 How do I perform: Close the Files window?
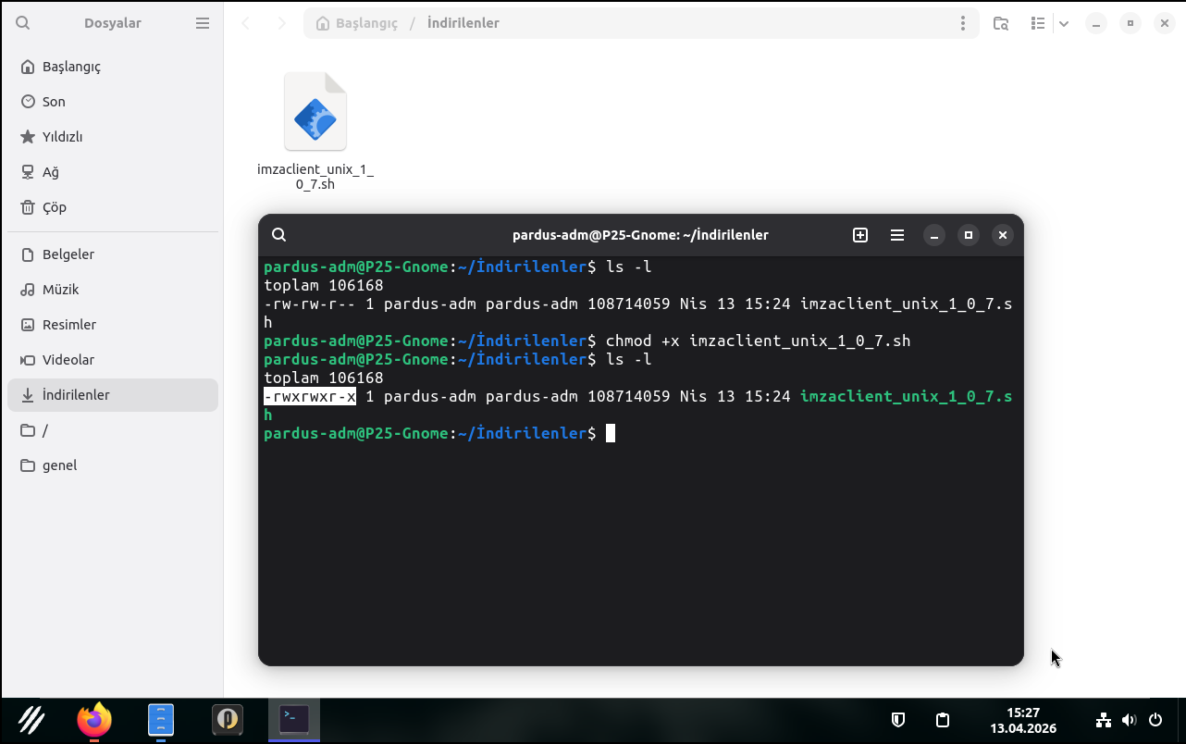tap(1165, 23)
